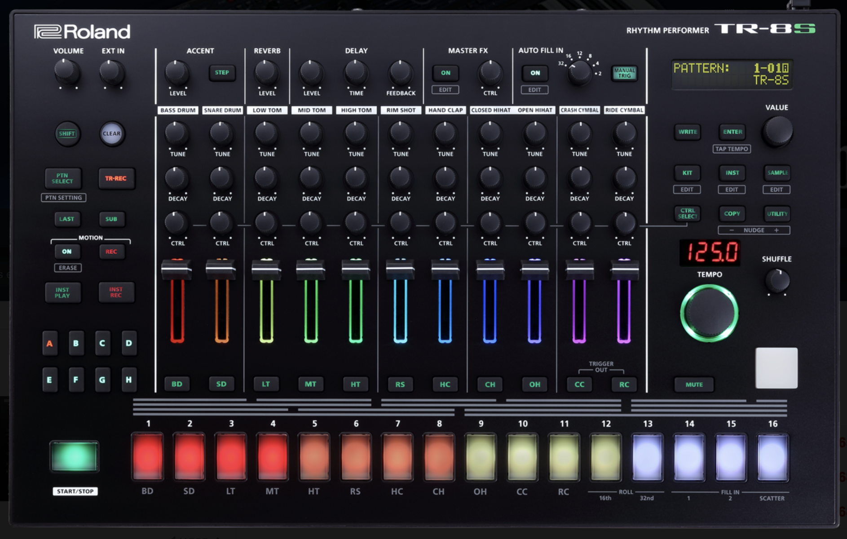Viewport: 847px width, 539px height.
Task: Select the RC instrument button
Action: pyautogui.click(x=624, y=384)
